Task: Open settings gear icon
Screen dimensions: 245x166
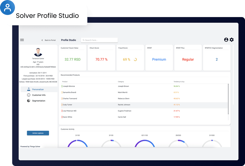Action: pos(231,40)
